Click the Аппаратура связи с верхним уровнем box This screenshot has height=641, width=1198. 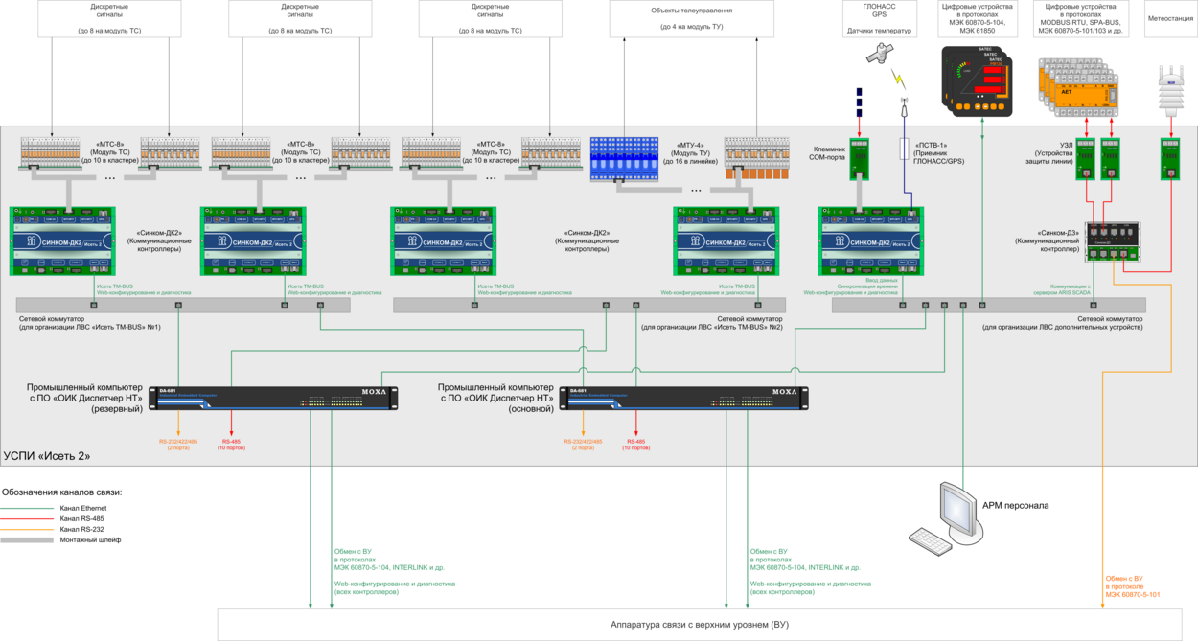pos(700,625)
